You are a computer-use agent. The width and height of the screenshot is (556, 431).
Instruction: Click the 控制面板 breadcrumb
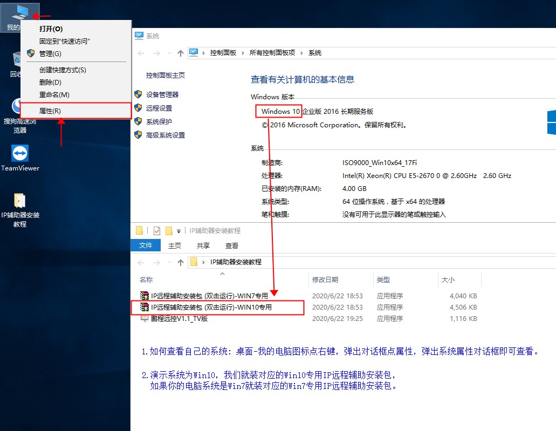[223, 53]
